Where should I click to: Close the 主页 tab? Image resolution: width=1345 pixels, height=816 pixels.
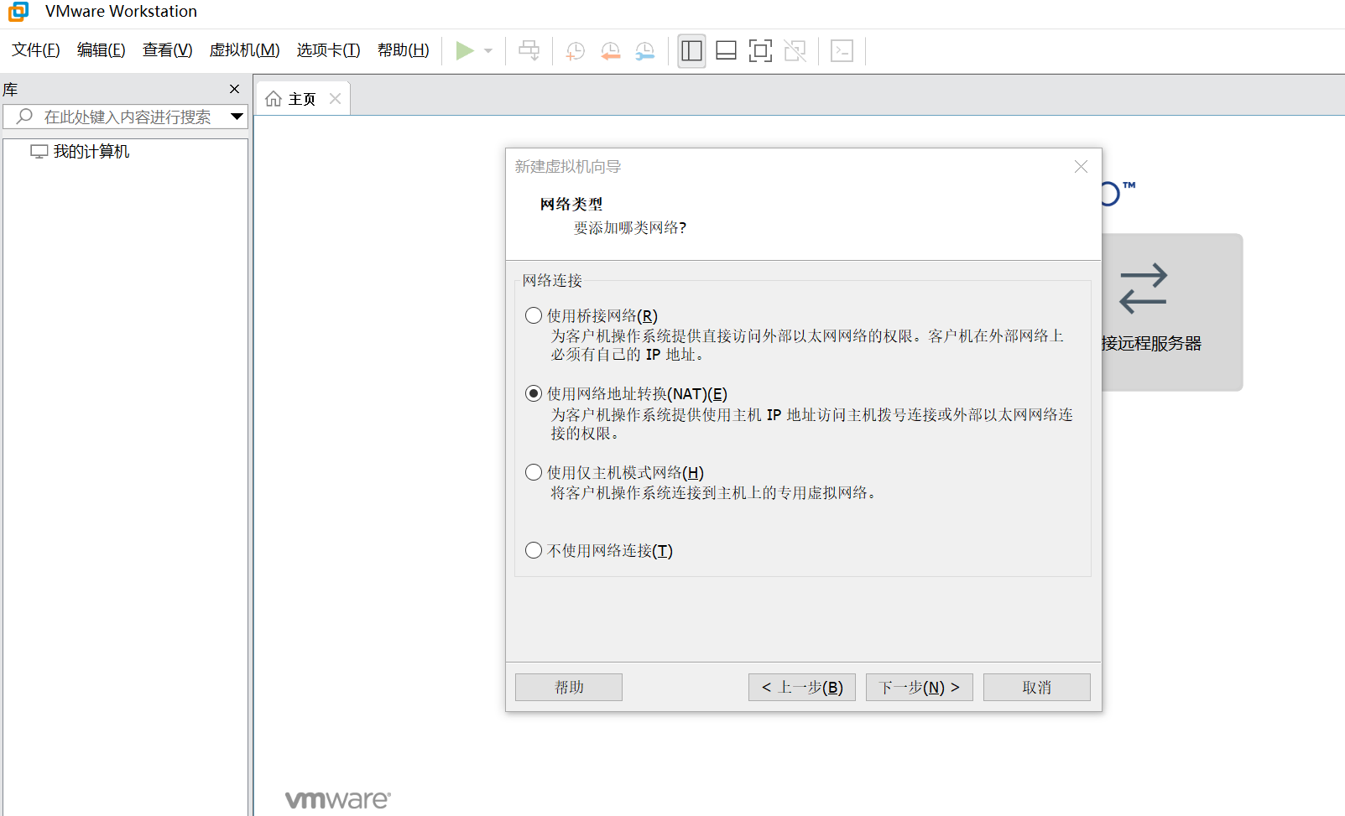[x=336, y=99]
